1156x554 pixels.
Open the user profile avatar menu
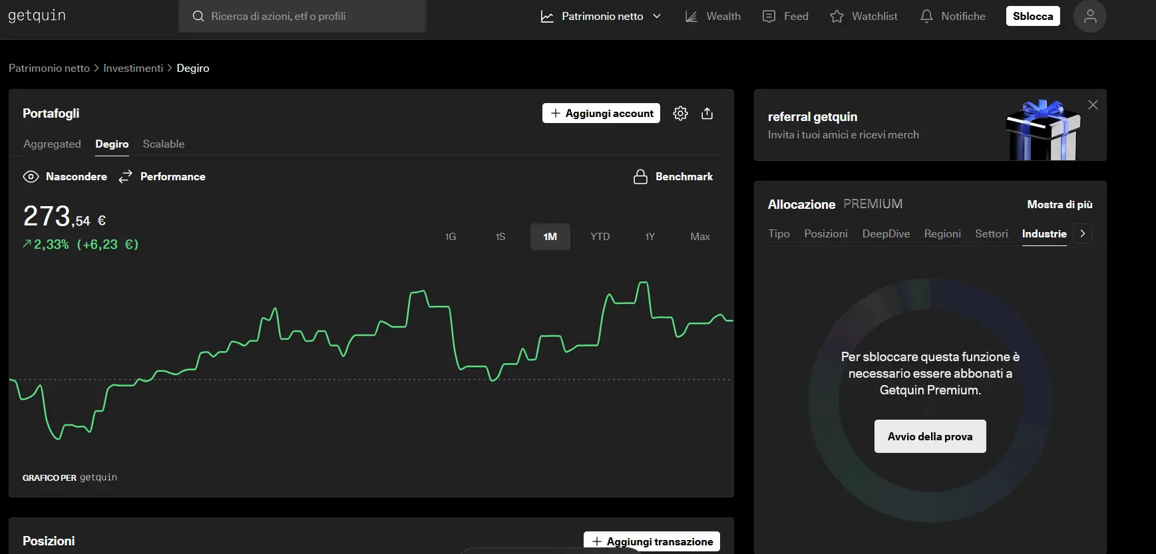1090,16
